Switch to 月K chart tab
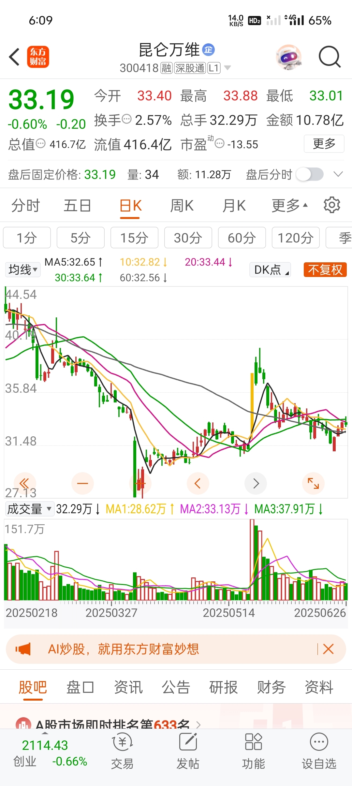Image resolution: width=352 pixels, height=786 pixels. coord(234,205)
